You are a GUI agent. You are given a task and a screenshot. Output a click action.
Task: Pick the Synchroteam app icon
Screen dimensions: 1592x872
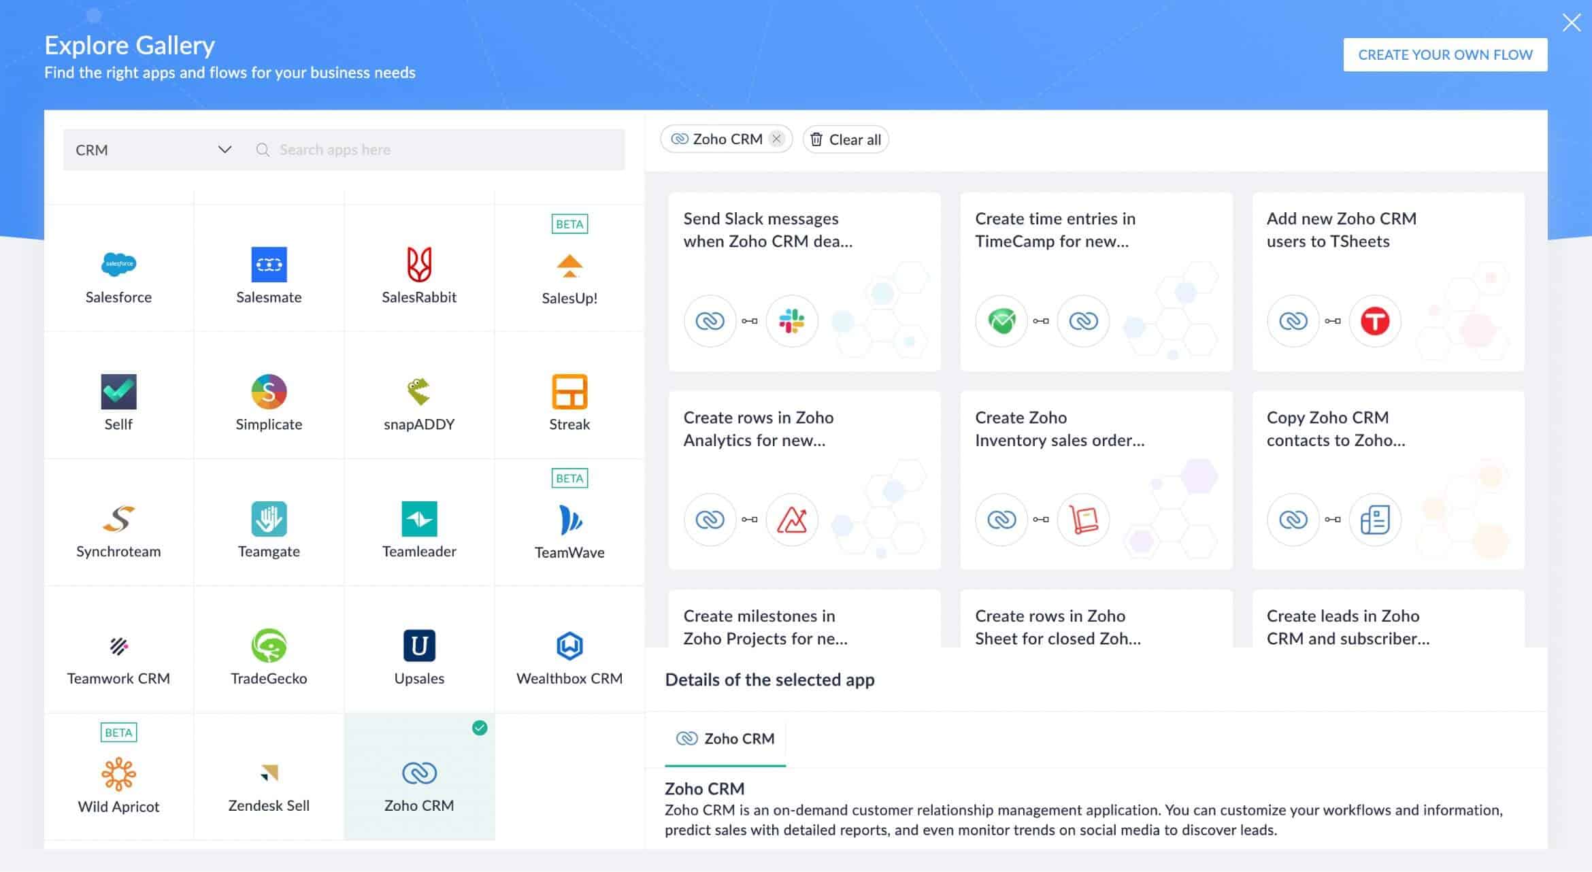118,518
